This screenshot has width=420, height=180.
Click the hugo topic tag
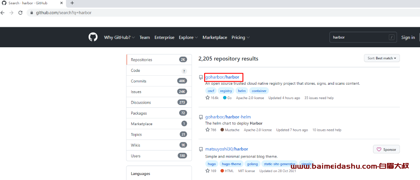click(212, 164)
